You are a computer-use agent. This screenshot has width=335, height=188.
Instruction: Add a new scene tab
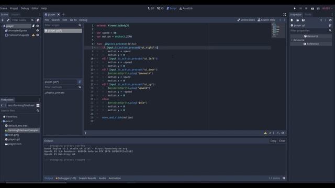coord(63,15)
